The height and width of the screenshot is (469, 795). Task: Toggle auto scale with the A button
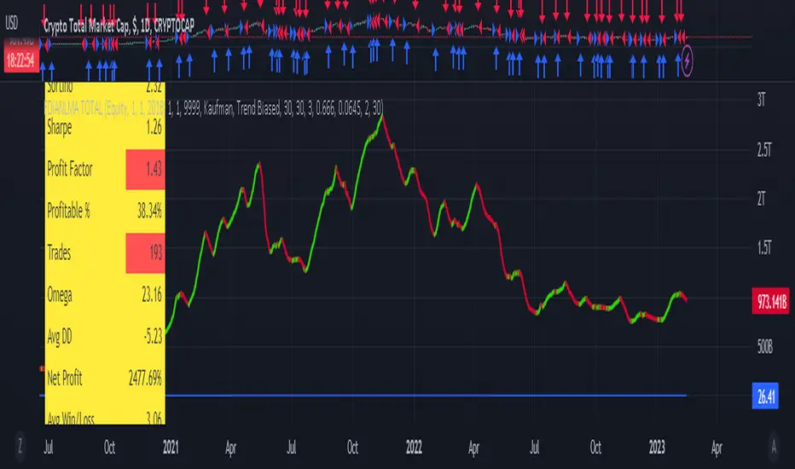pos(773,447)
